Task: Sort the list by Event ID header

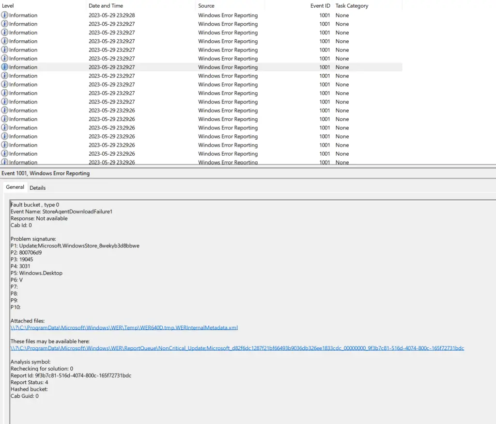Action: point(320,6)
